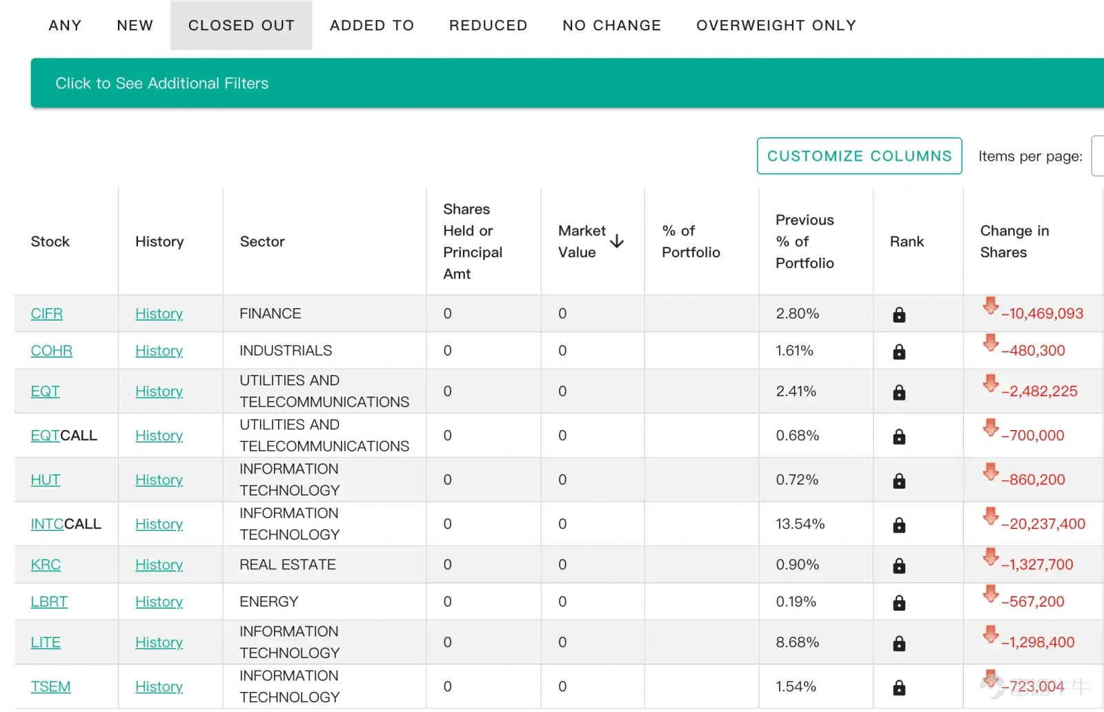The width and height of the screenshot is (1104, 712).
Task: Click the 13.54% previous portfolio value
Action: coord(800,524)
